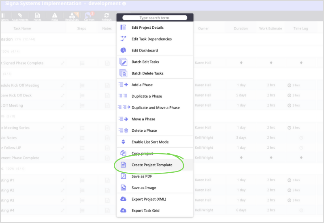Viewport: 324px width, 223px height.
Task: Open the Resources toolbar icon
Action: [x=72, y=17]
